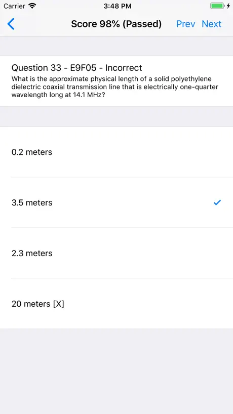
Task: Select the 3.5 meters answer row
Action: tap(116, 202)
